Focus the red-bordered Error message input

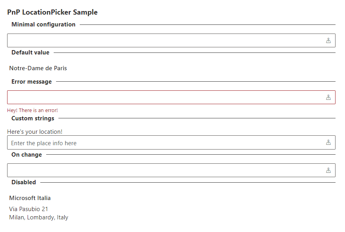point(166,97)
